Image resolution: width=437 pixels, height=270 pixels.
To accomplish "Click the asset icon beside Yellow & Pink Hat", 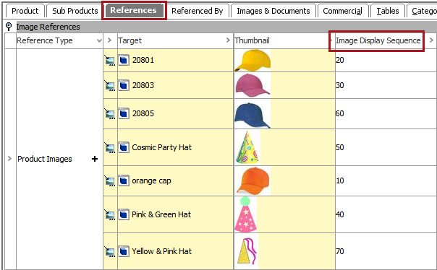I will (x=124, y=251).
